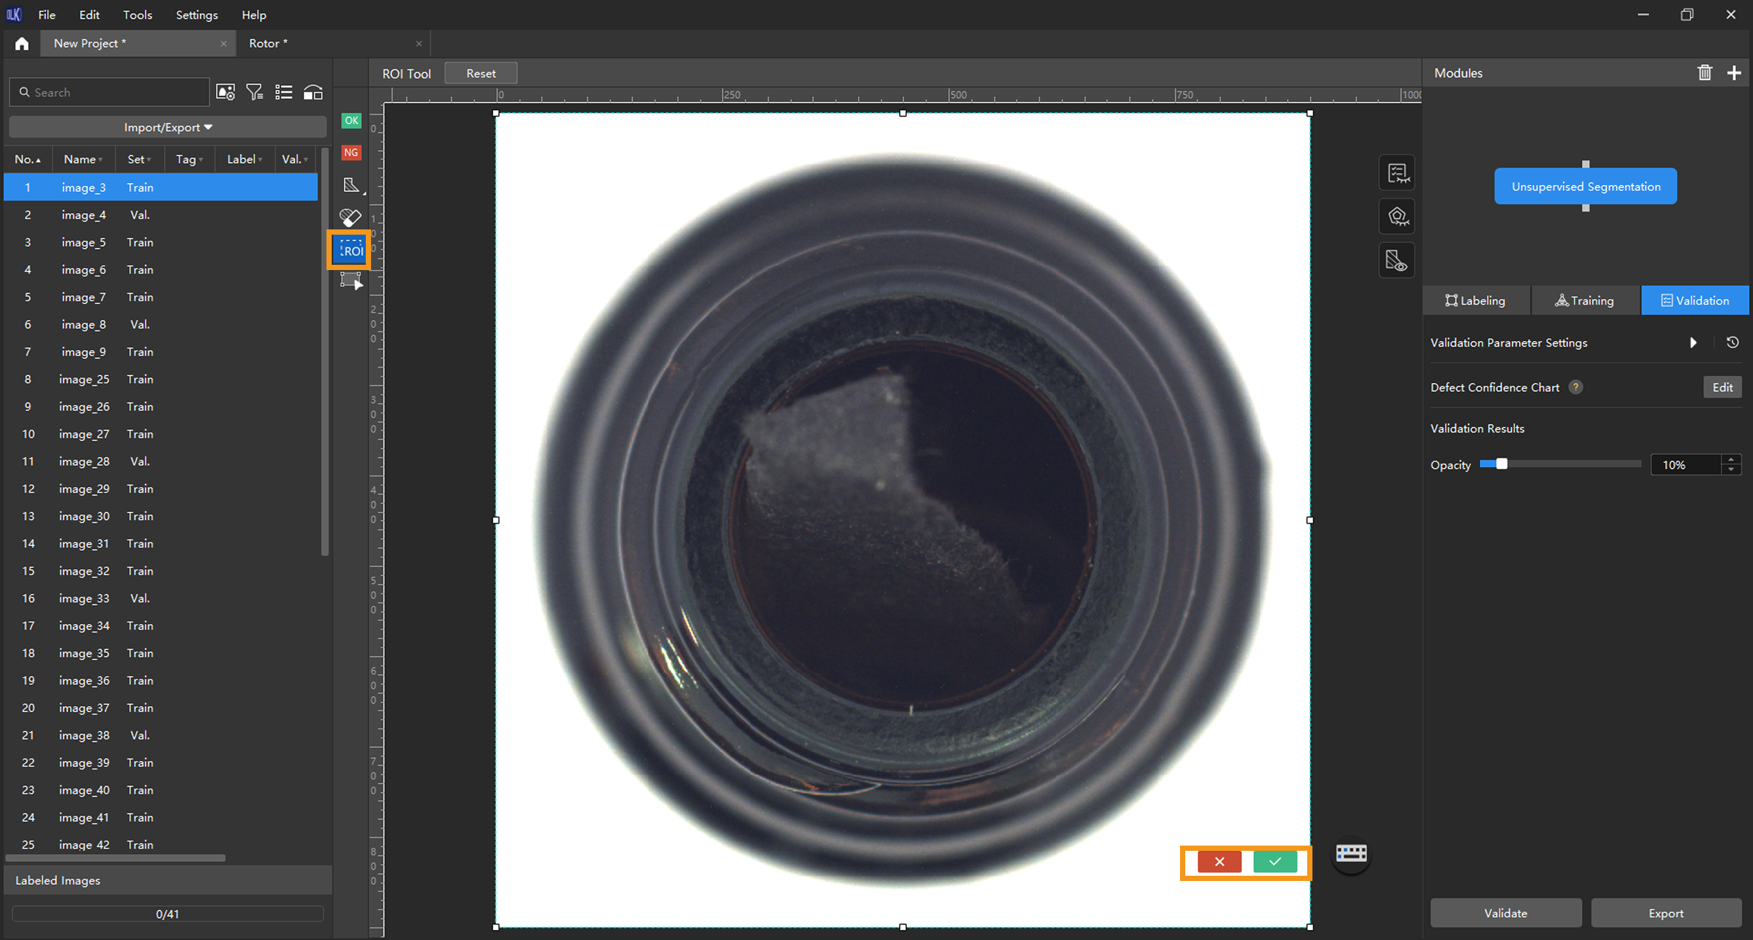
Task: Activate the ROI tool icon
Action: pyautogui.click(x=351, y=250)
